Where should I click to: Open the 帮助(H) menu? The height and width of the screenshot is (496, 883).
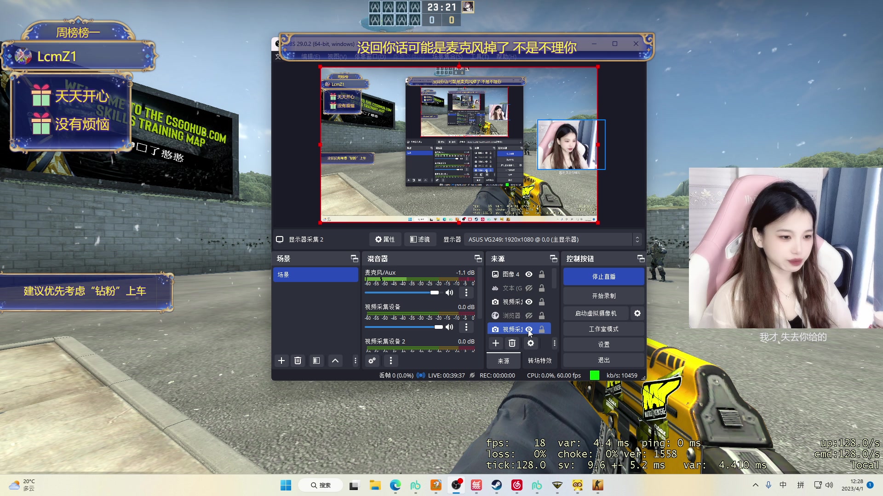[506, 56]
